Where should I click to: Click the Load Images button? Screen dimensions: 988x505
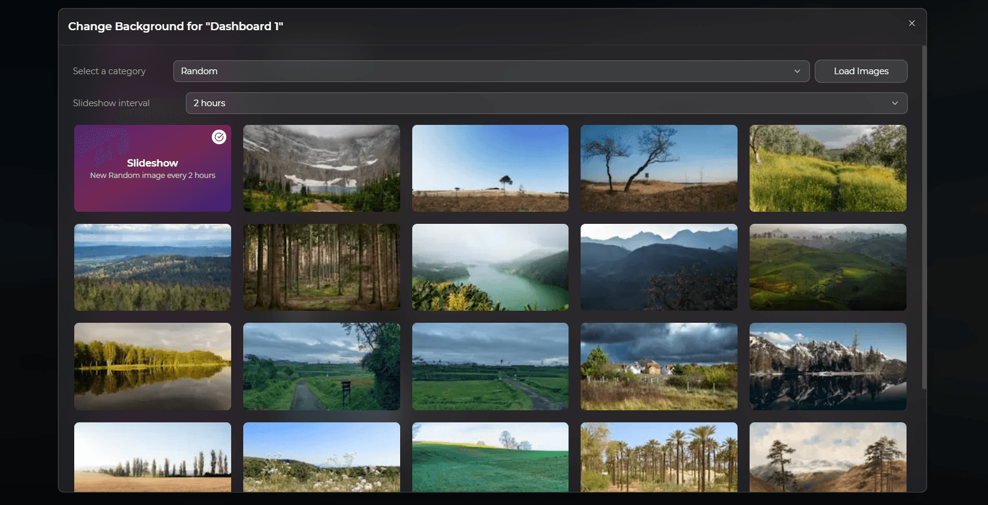[x=861, y=71]
